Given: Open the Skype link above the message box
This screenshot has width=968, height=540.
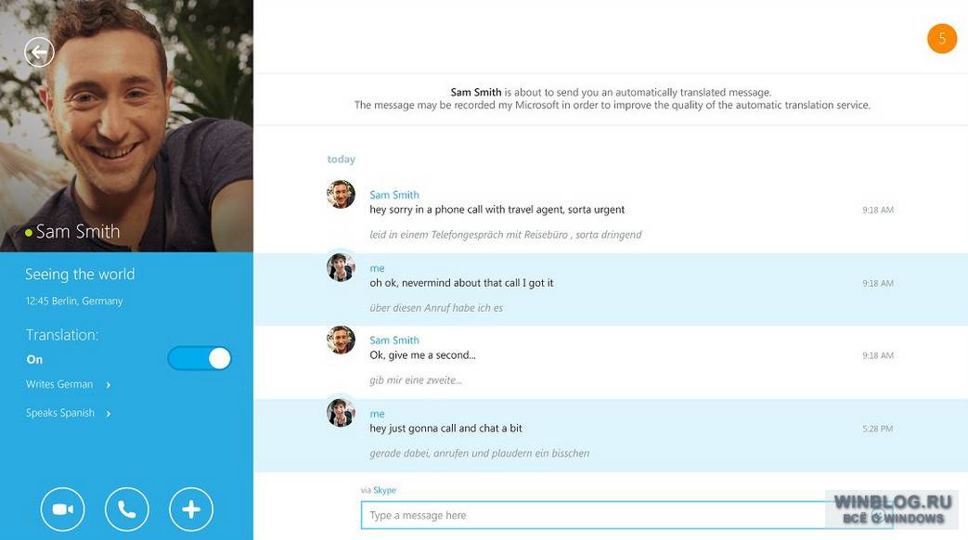Looking at the screenshot, I should point(384,490).
